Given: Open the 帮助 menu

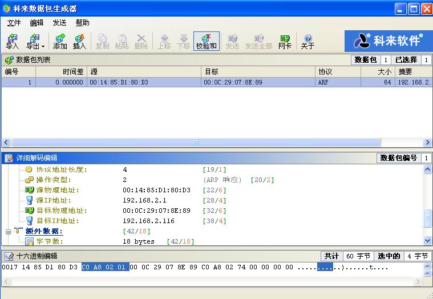Looking at the screenshot, I should (83, 23).
